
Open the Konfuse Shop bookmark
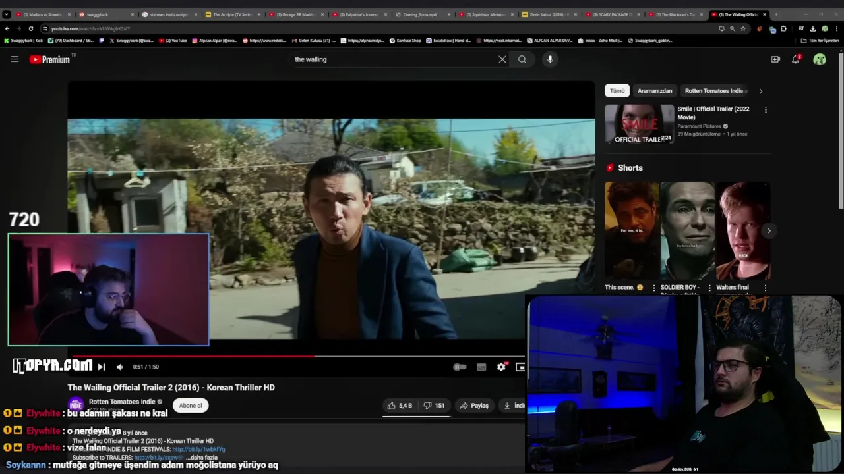coord(406,41)
